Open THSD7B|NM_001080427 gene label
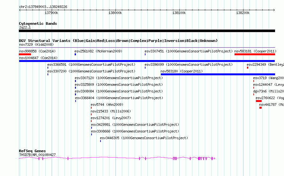Screen dimensions: 284x176 pos(37,155)
